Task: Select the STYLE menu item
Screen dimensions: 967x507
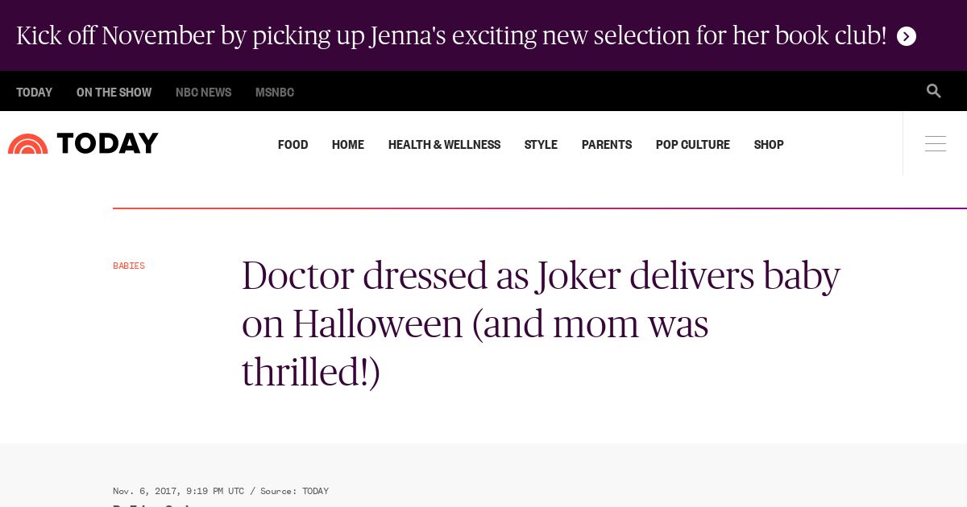Action: pyautogui.click(x=541, y=145)
